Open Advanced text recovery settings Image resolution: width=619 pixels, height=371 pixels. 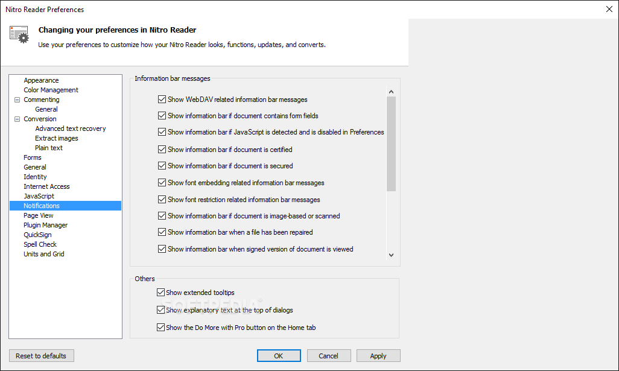click(x=70, y=128)
